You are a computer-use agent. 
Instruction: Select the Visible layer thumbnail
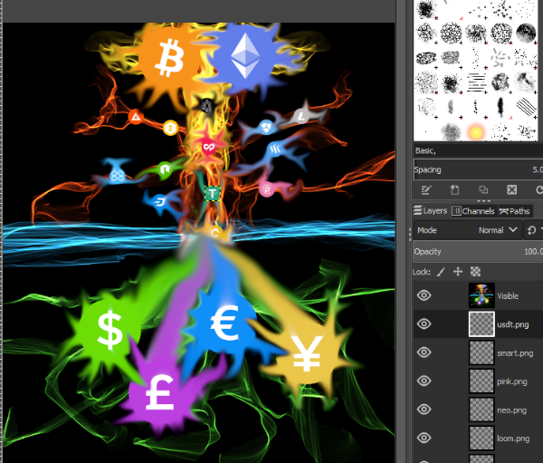481,295
